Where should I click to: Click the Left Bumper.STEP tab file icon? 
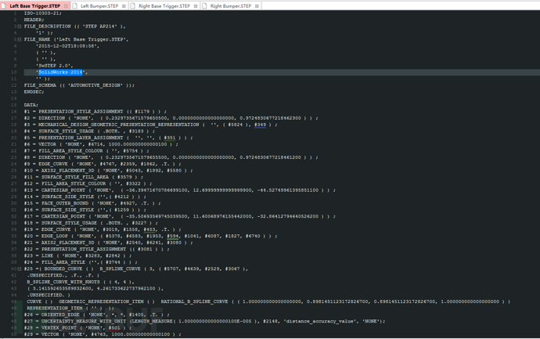(x=74, y=5)
